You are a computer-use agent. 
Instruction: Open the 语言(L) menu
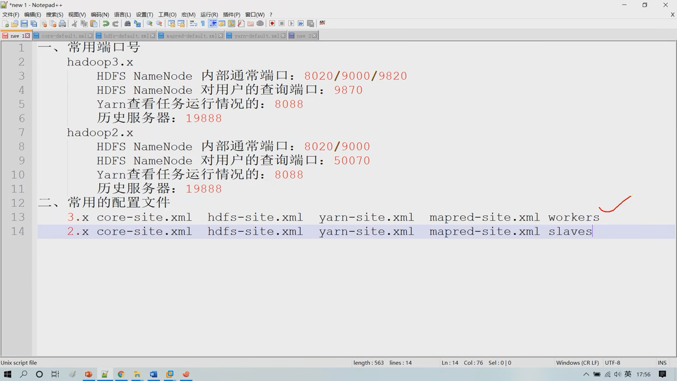pos(122,14)
